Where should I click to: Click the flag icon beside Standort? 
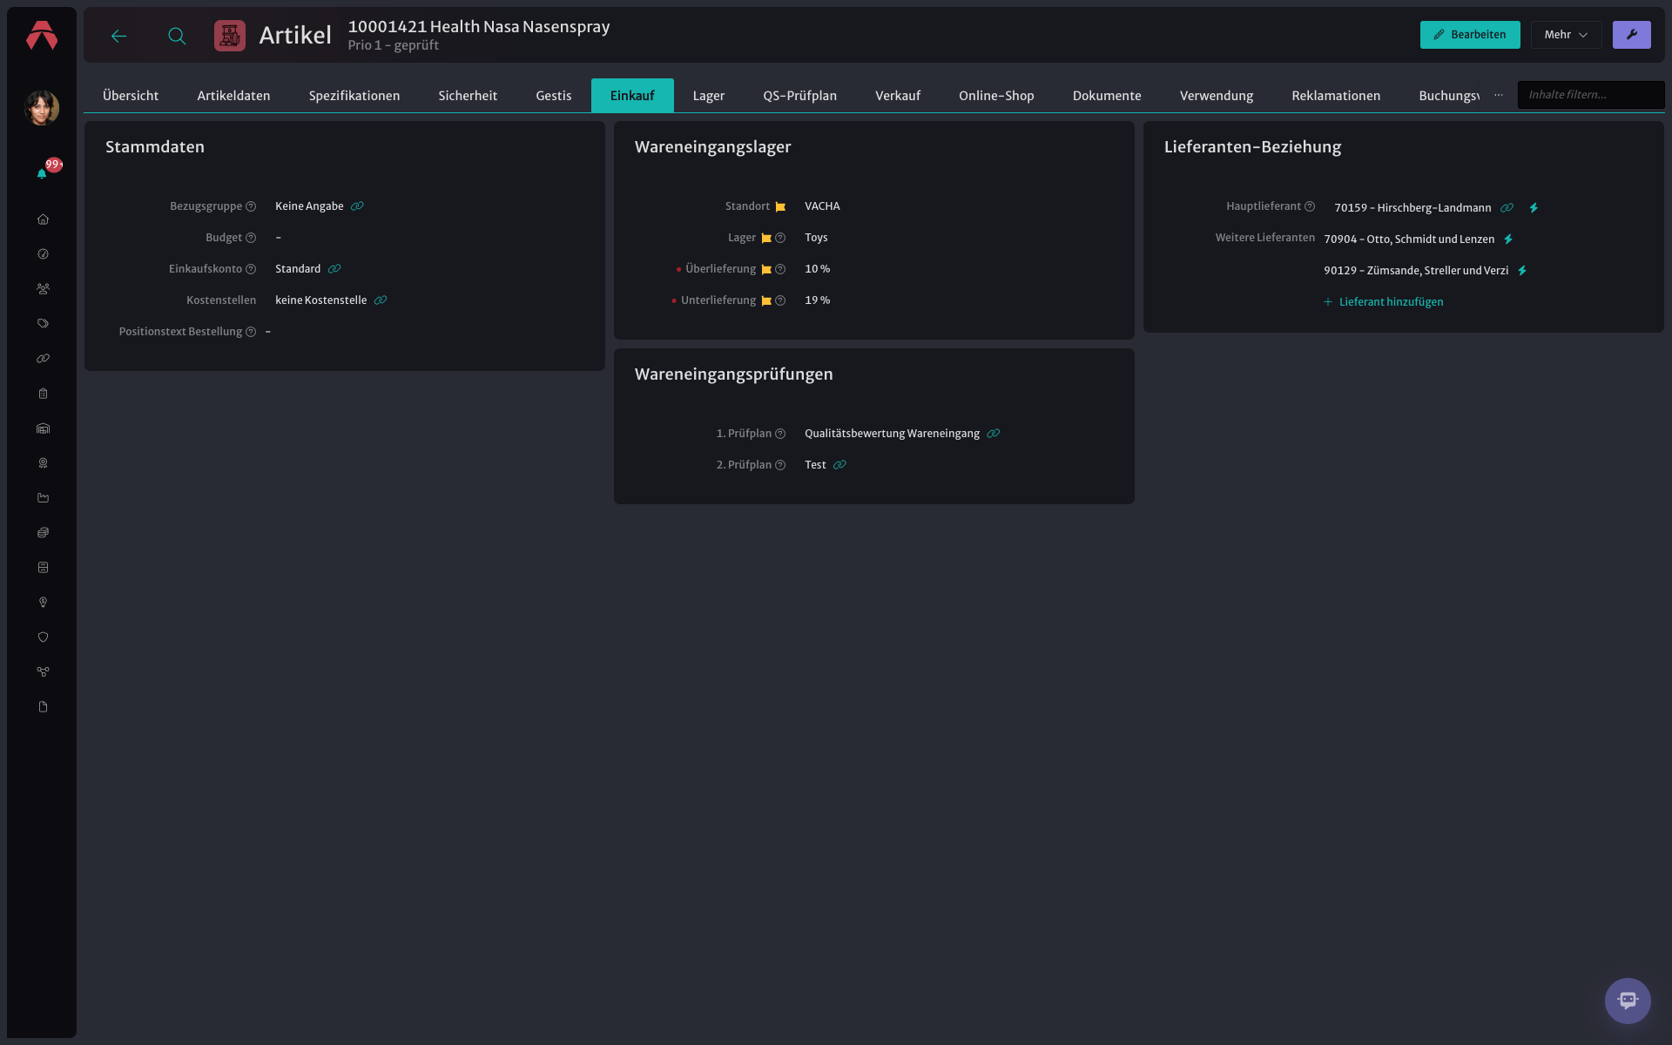(x=780, y=207)
